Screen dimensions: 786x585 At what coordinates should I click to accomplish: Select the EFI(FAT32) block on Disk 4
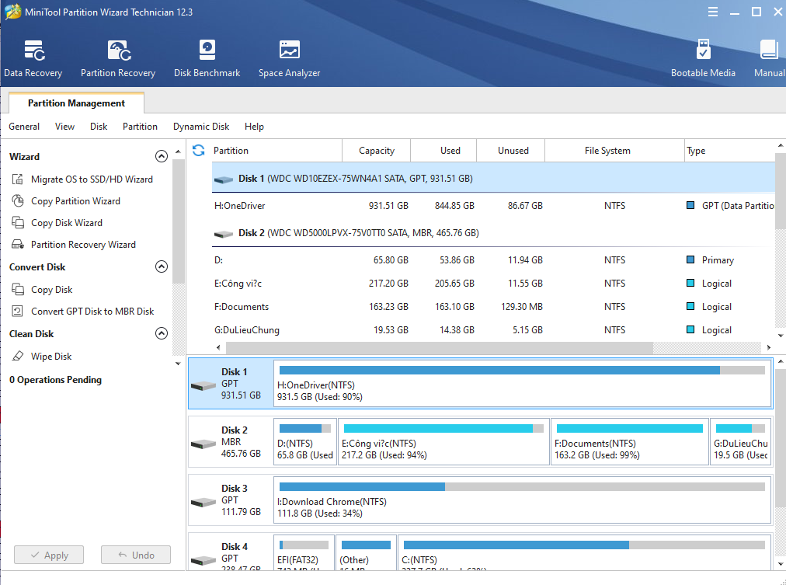click(304, 552)
